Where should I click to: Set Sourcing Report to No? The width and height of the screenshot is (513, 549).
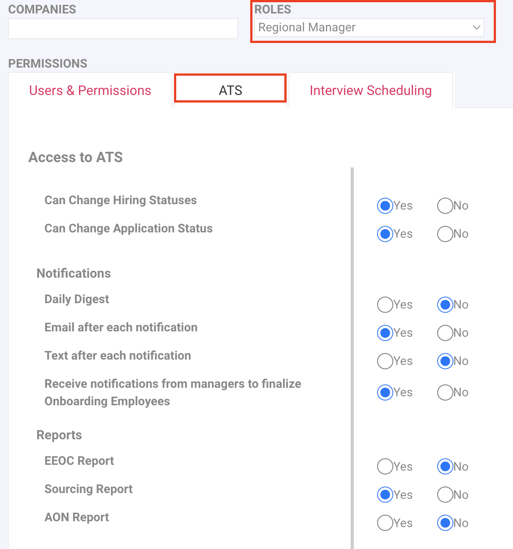point(445,495)
